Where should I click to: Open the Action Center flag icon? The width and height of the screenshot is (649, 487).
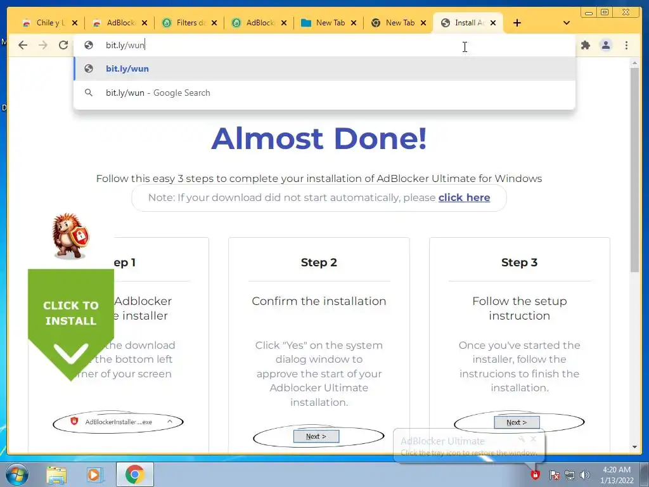coord(555,475)
